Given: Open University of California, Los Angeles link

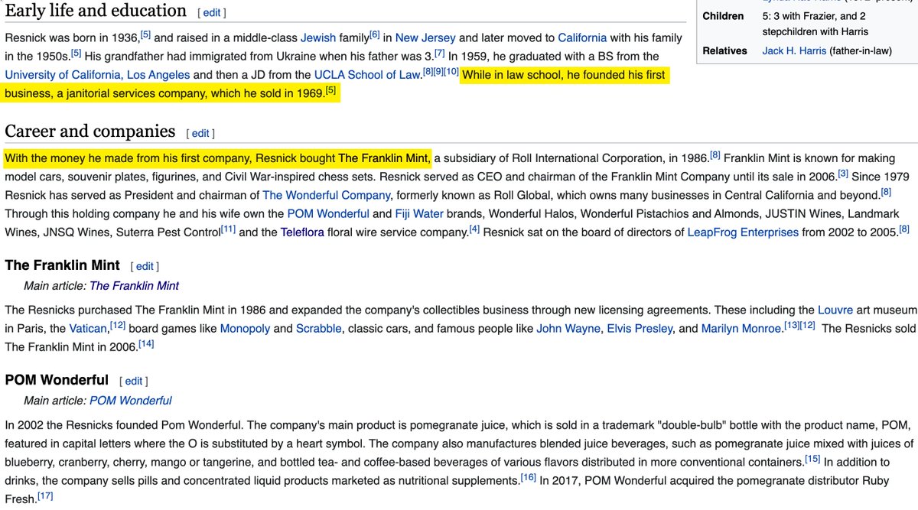Looking at the screenshot, I should [97, 75].
